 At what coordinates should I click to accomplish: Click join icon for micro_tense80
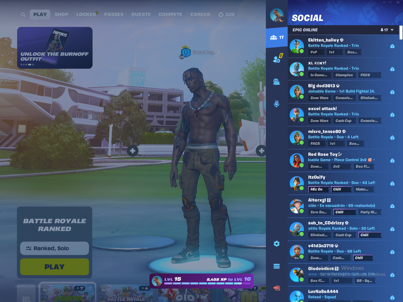point(392,138)
